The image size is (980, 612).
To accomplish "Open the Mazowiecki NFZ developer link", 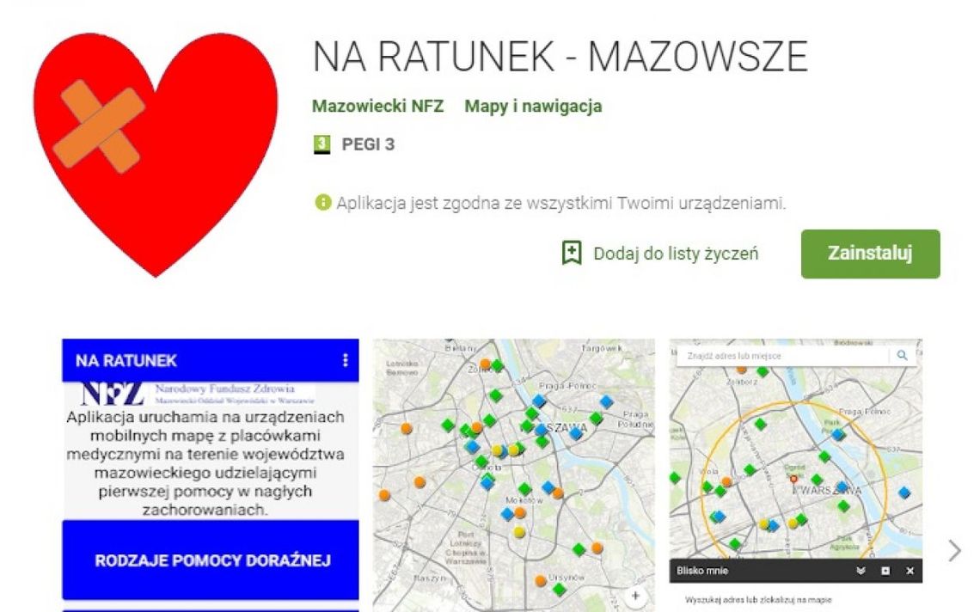I will point(379,106).
